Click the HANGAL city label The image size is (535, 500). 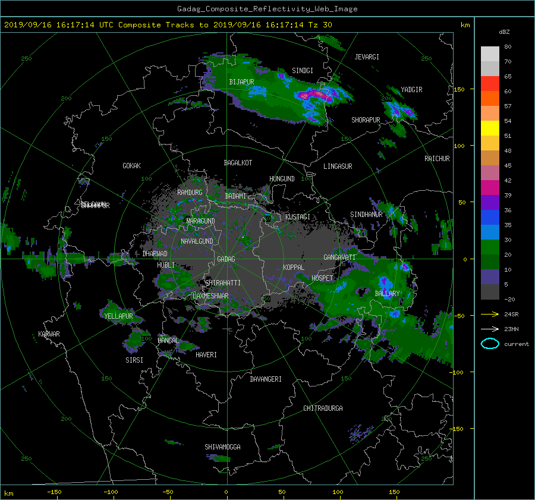tap(168, 341)
